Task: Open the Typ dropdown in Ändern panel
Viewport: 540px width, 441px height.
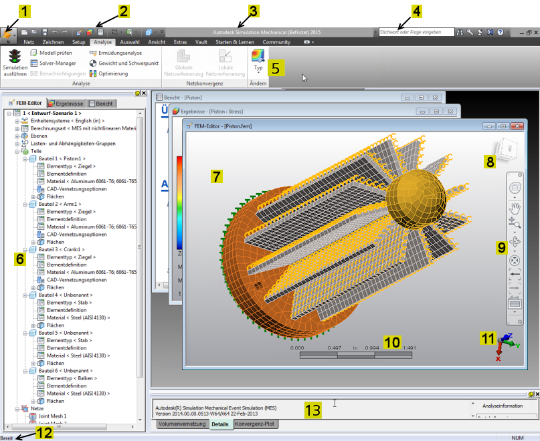Action: pyautogui.click(x=258, y=61)
